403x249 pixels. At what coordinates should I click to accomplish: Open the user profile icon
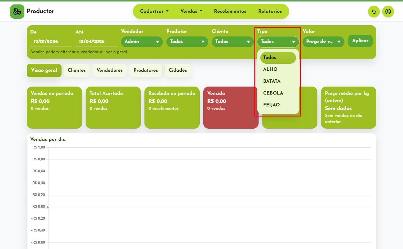point(388,12)
